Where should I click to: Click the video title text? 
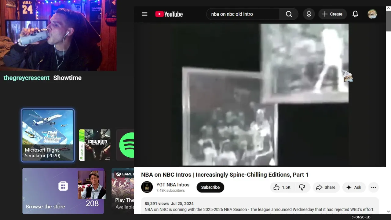pyautogui.click(x=225, y=175)
